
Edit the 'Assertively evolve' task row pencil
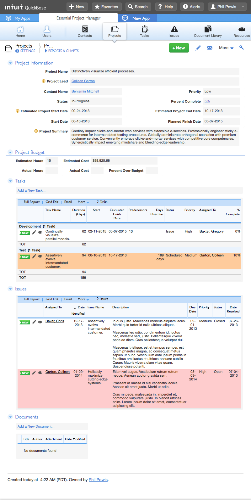34,256
